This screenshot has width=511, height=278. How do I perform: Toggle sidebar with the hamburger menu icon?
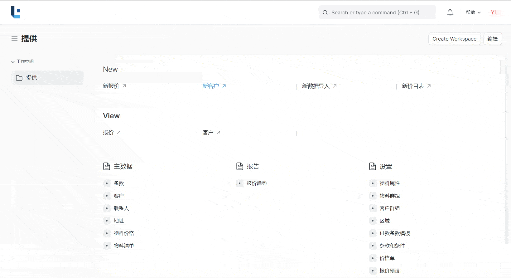(14, 39)
